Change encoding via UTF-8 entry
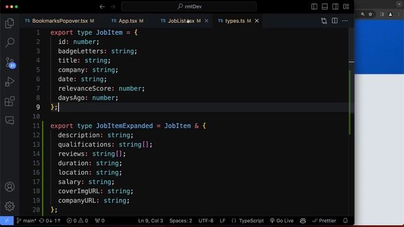This screenshot has height=227, width=404. click(206, 221)
